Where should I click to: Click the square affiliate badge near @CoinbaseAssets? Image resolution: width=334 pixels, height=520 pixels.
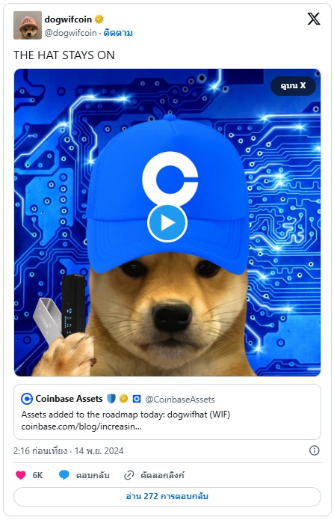[x=137, y=399]
